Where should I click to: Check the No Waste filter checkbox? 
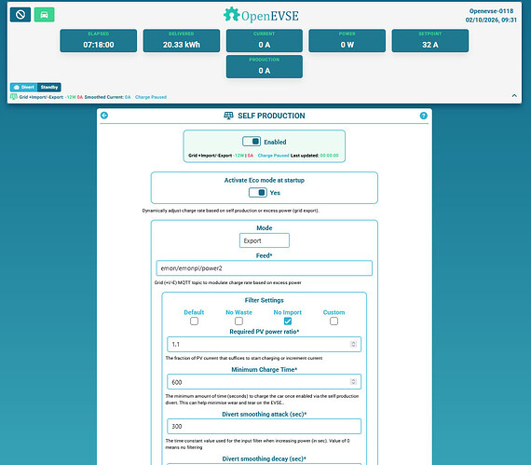(238, 321)
